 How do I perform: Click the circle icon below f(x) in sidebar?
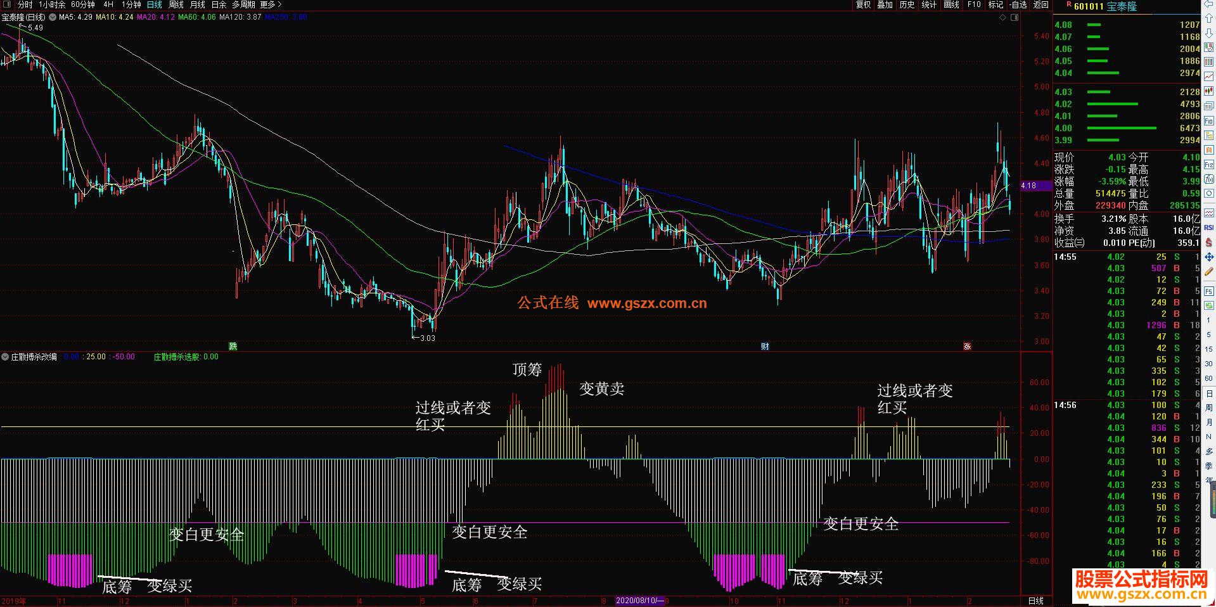click(x=1209, y=193)
